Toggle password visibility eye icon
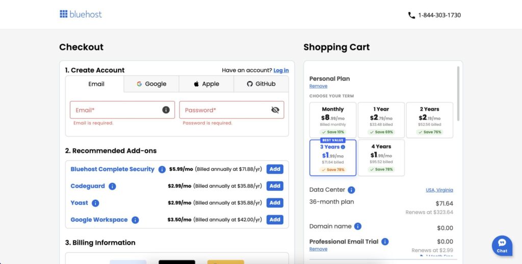 [x=275, y=110]
